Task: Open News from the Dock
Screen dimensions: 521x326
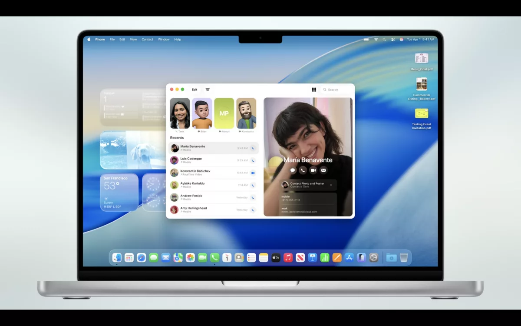Action: click(300, 258)
